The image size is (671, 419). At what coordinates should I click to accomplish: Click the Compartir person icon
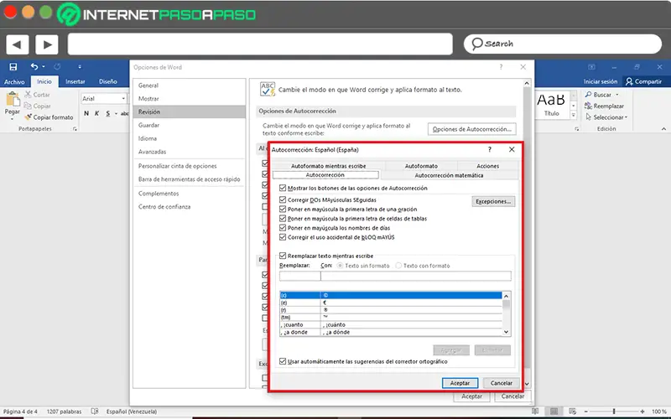[629, 81]
